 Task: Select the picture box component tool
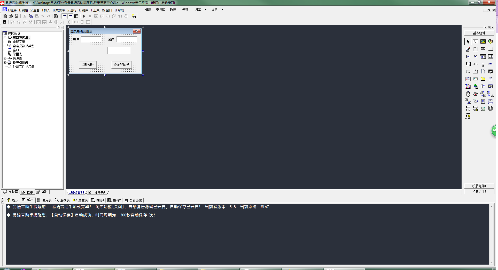483,41
